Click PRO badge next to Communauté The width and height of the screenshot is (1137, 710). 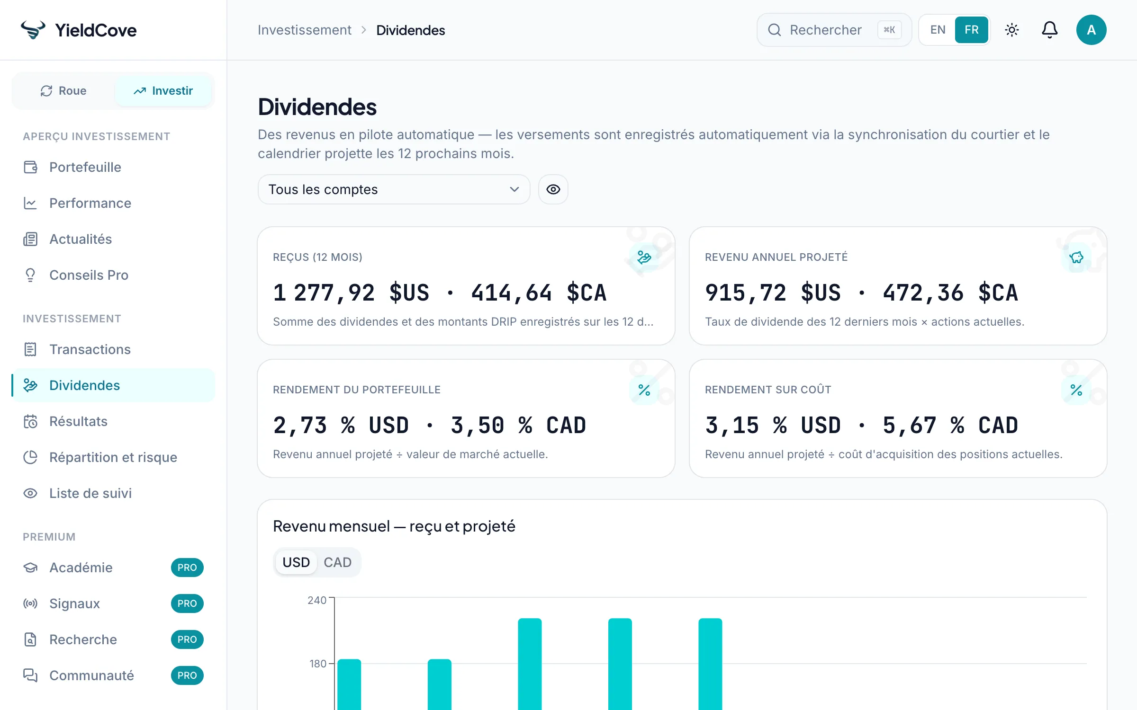187,675
